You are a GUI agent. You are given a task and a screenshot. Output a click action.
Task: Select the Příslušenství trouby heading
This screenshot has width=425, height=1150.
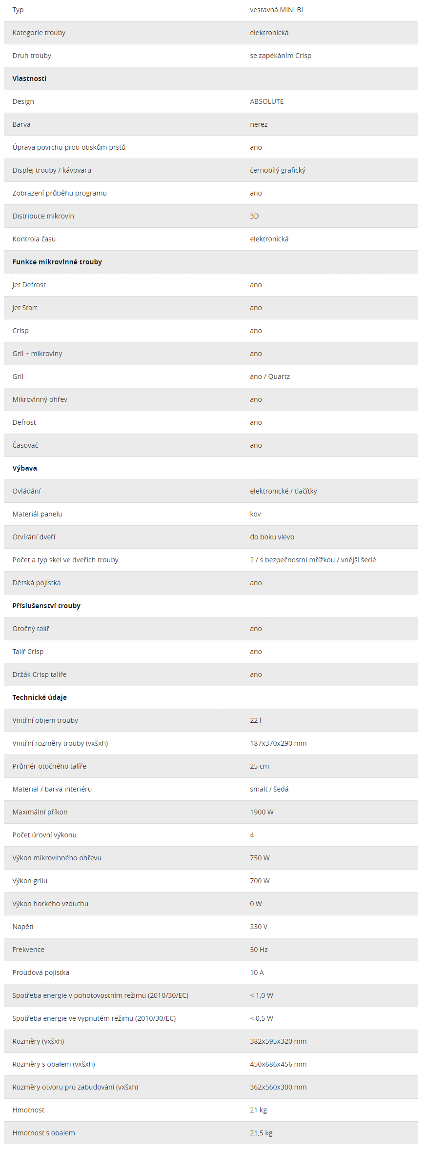(46, 606)
